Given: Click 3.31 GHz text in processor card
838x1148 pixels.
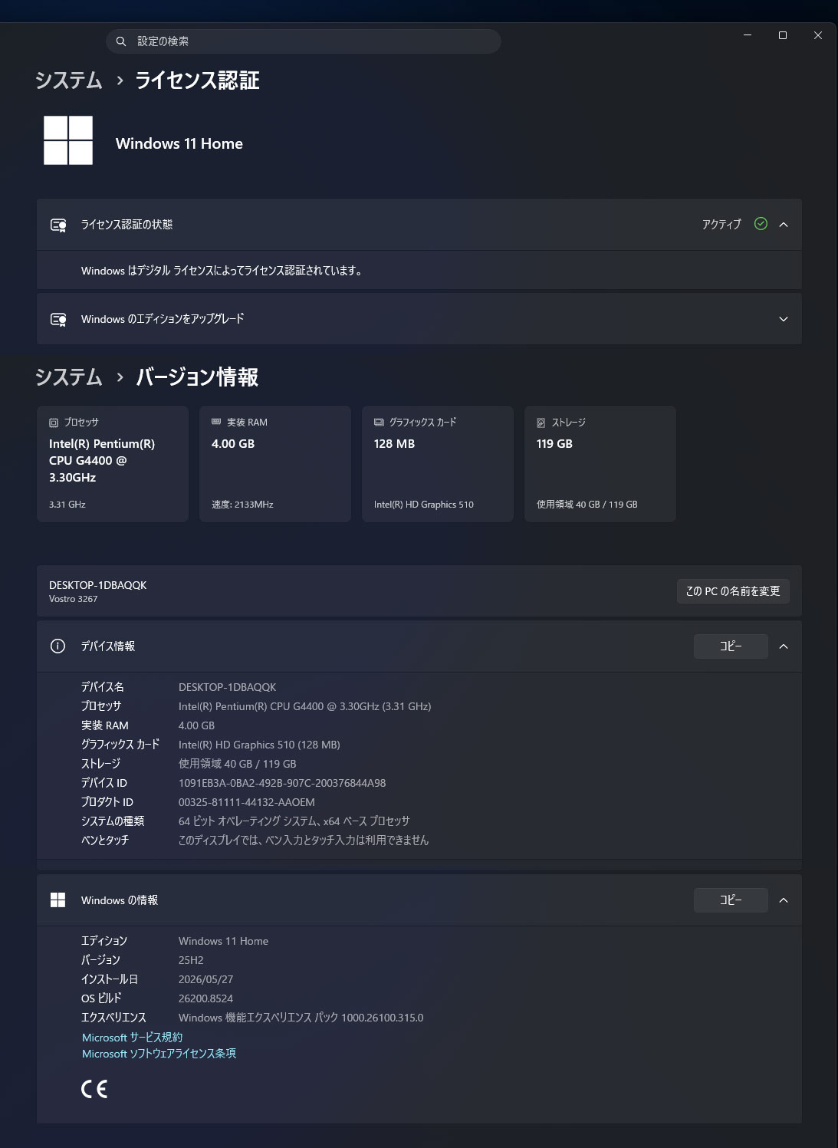Looking at the screenshot, I should [67, 505].
